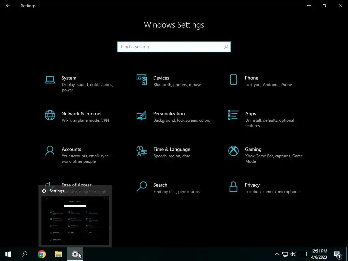
Task: Open the Gaming settings title
Action: [253, 150]
